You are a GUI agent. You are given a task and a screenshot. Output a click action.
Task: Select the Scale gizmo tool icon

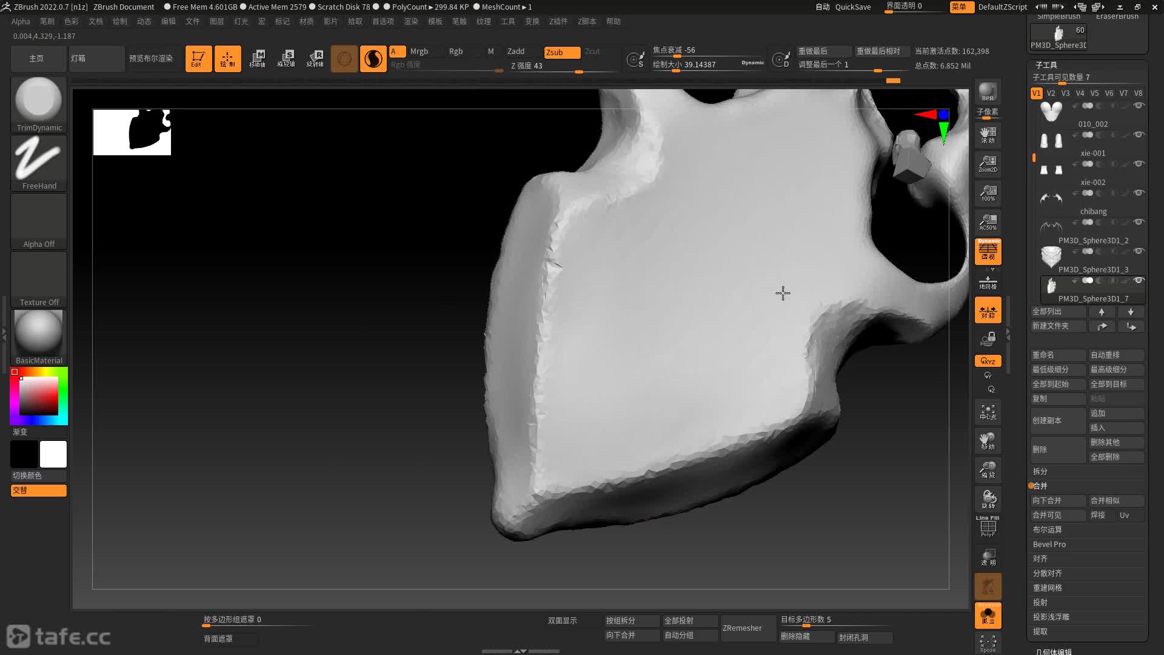point(286,59)
